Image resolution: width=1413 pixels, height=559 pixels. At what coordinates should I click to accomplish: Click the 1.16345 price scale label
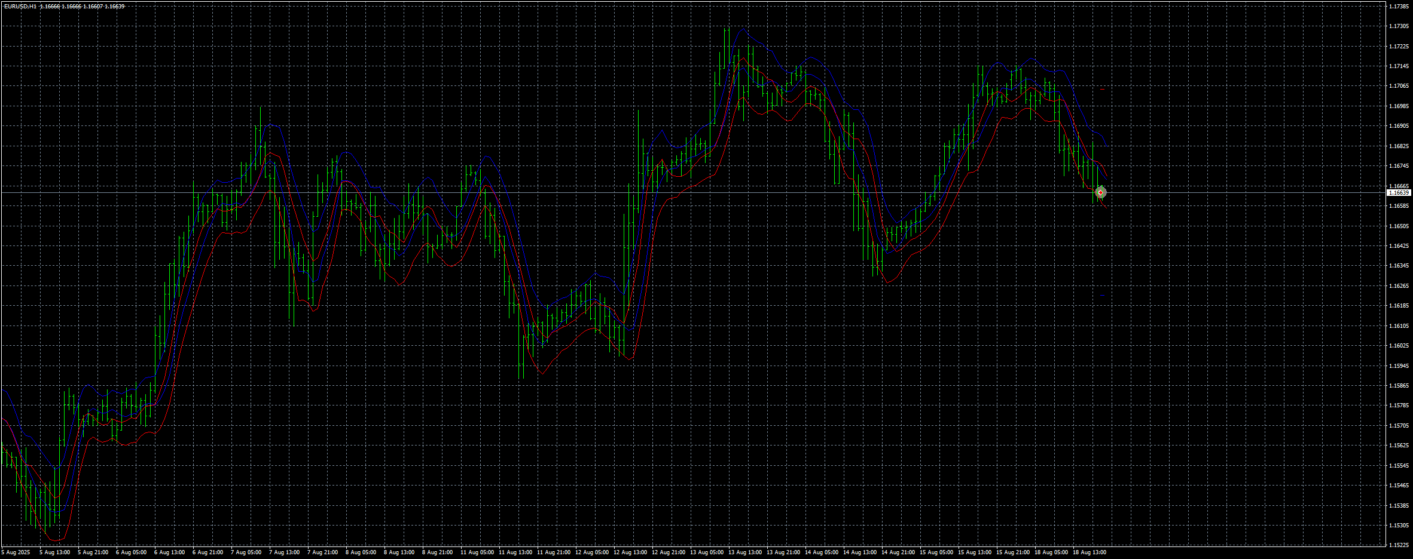tap(1399, 266)
